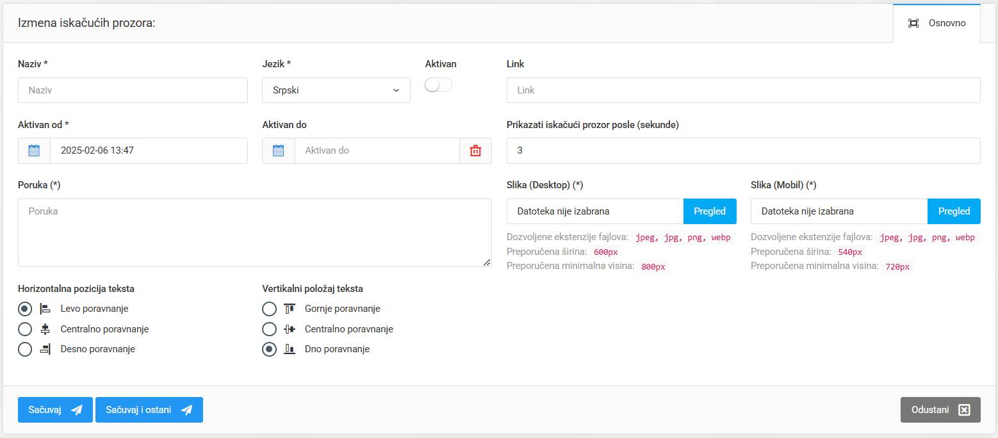
Task: Click the center-align icon beside horizontal Centralno poravnanje
Action: coord(45,329)
